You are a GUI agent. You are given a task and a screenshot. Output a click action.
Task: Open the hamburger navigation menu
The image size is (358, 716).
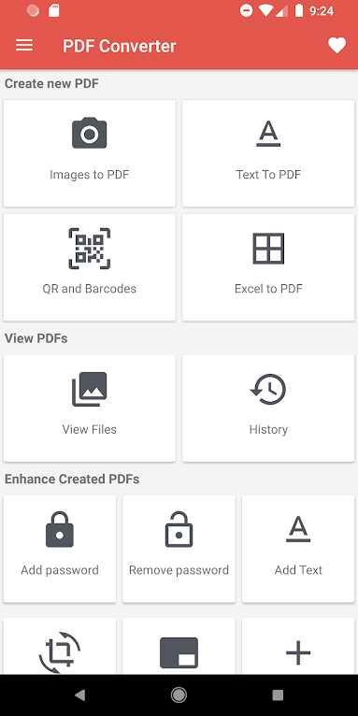[24, 45]
